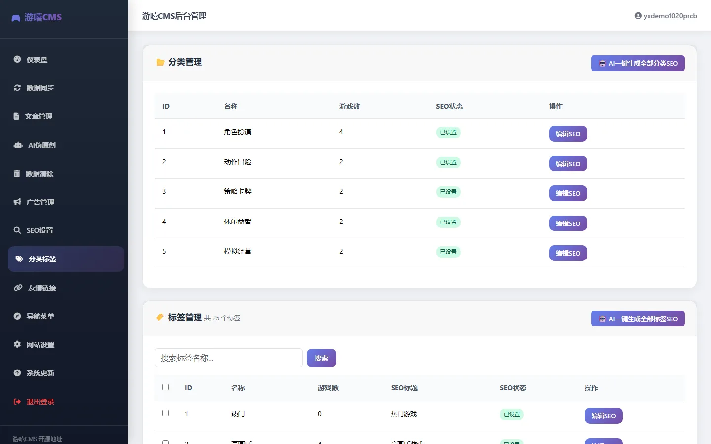
Task: Click the tags icon beside 分类标签
Action: point(19,259)
